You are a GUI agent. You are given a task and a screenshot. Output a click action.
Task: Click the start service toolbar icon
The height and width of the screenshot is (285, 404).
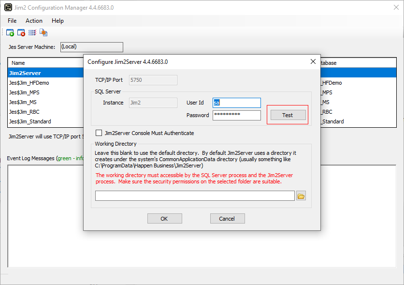click(10, 33)
